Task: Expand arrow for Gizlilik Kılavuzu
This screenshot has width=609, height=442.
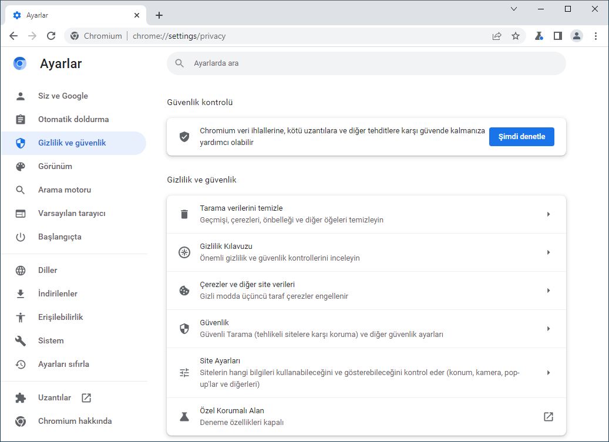Action: coord(549,252)
